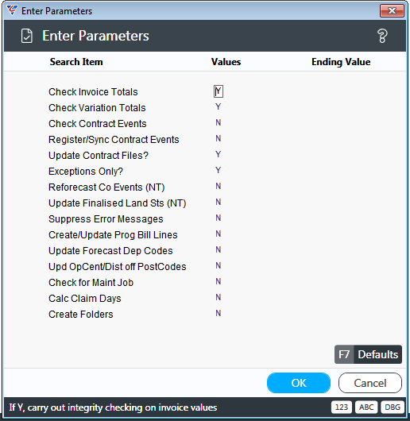Viewport: 410px width, 421px height.
Task: Click the Register/Sync Contract Events label
Action: tap(114, 140)
